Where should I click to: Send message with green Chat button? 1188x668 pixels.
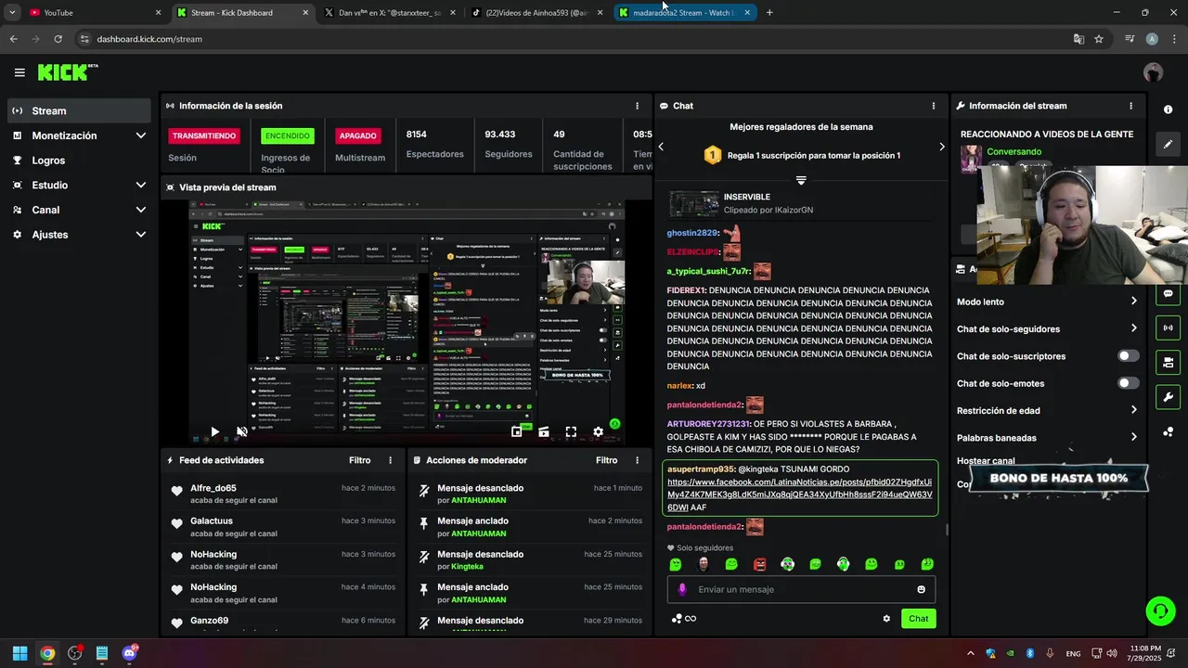(918, 619)
